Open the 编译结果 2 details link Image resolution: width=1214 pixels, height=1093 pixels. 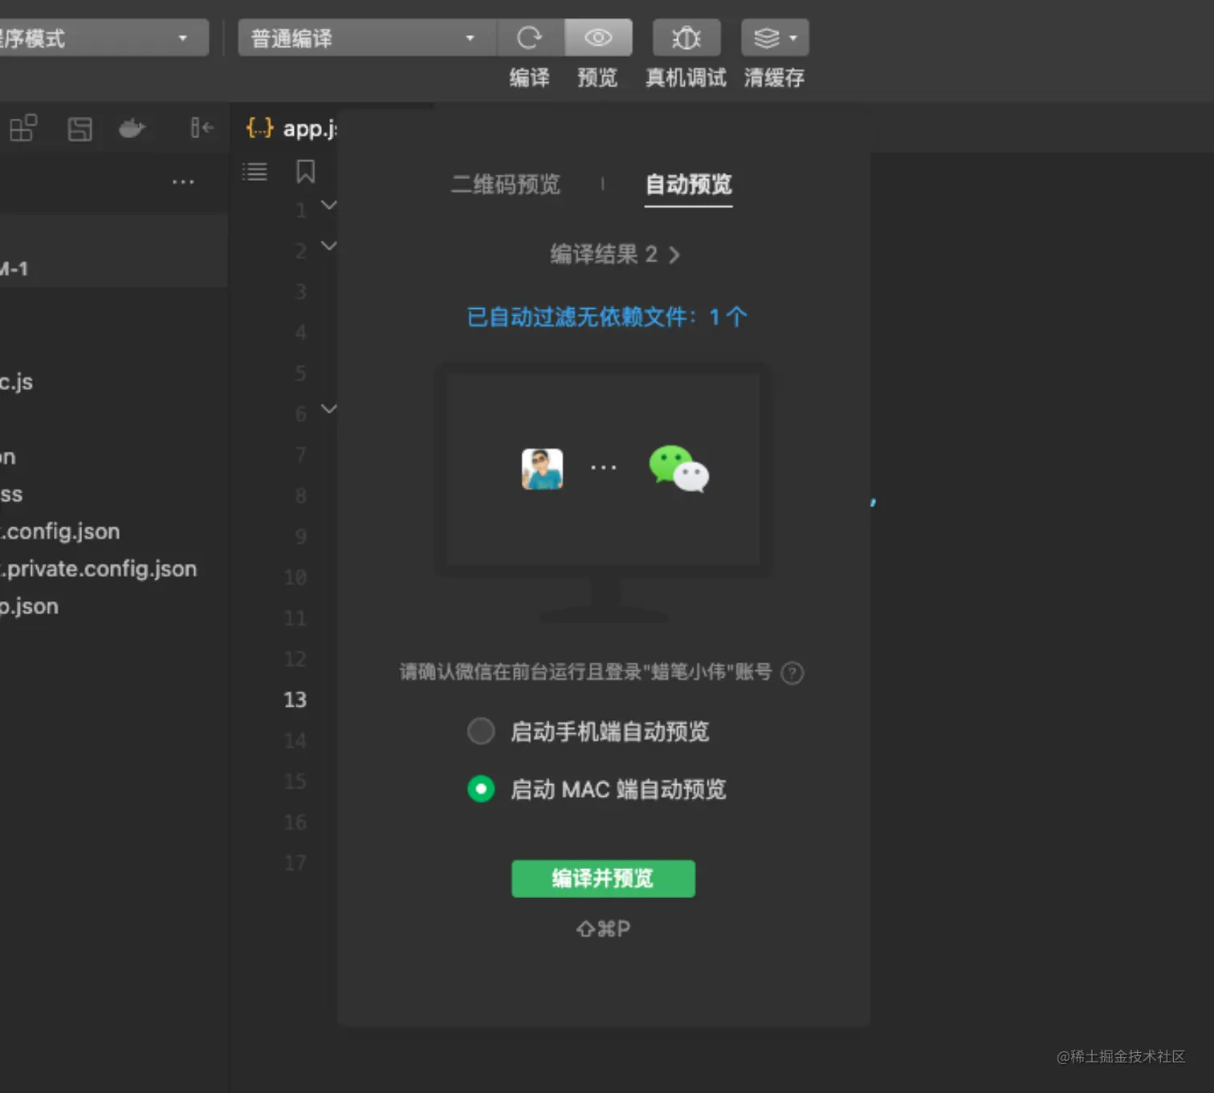point(612,255)
